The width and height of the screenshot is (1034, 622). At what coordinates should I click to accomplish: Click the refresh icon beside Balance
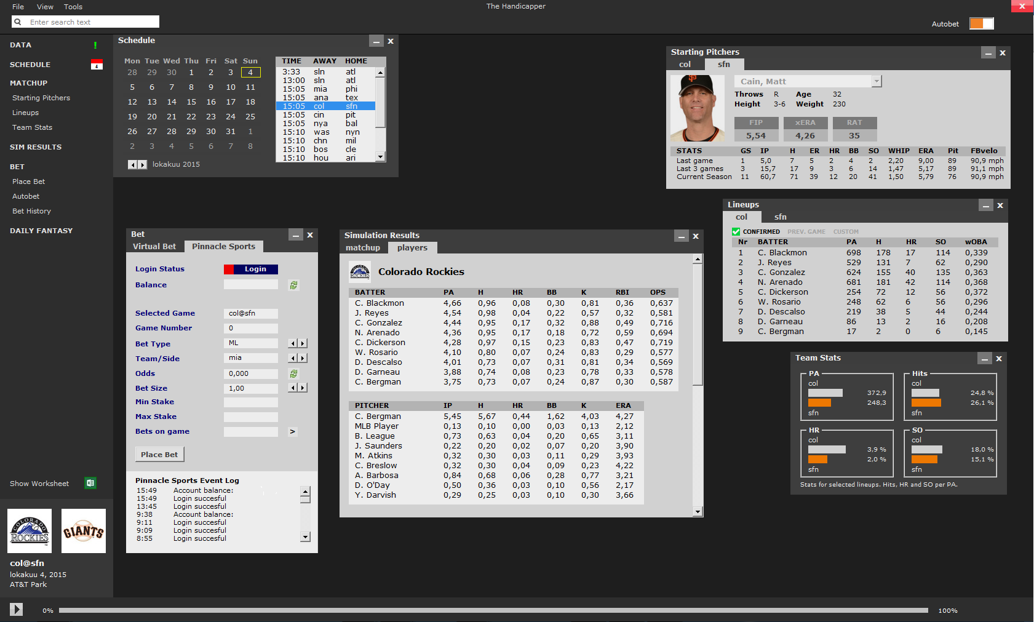click(294, 285)
